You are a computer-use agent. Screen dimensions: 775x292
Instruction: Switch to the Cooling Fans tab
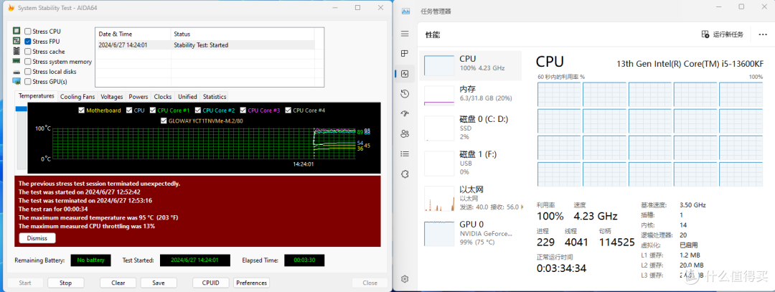77,97
